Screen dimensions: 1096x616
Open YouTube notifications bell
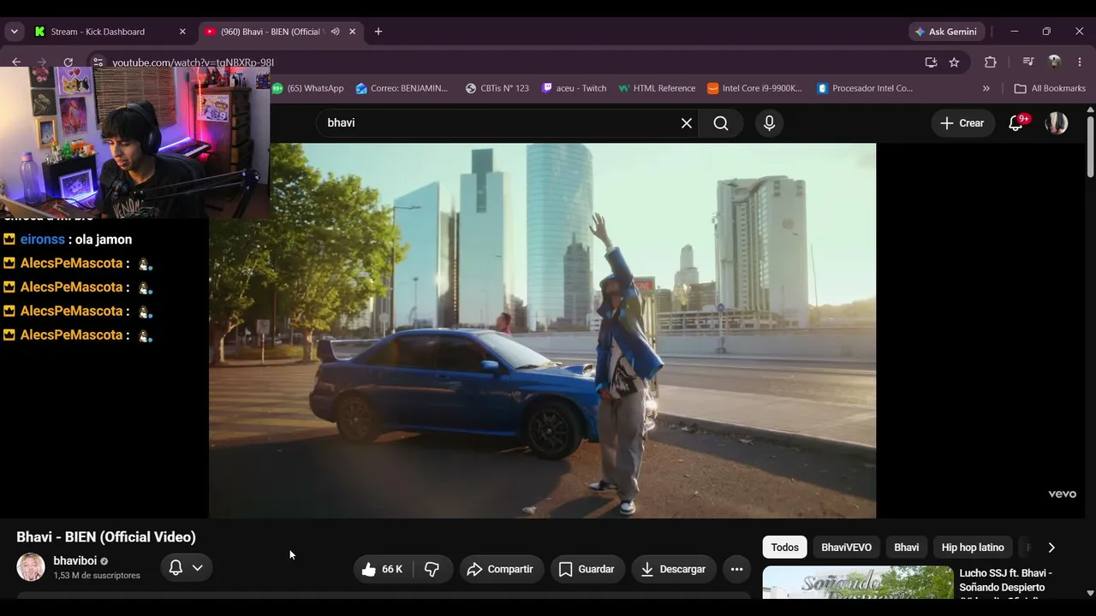(1016, 123)
